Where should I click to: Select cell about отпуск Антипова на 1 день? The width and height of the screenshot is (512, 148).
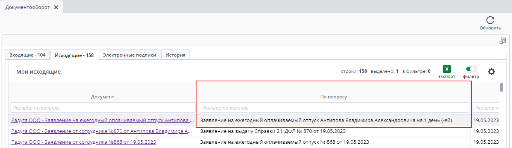point(334,120)
